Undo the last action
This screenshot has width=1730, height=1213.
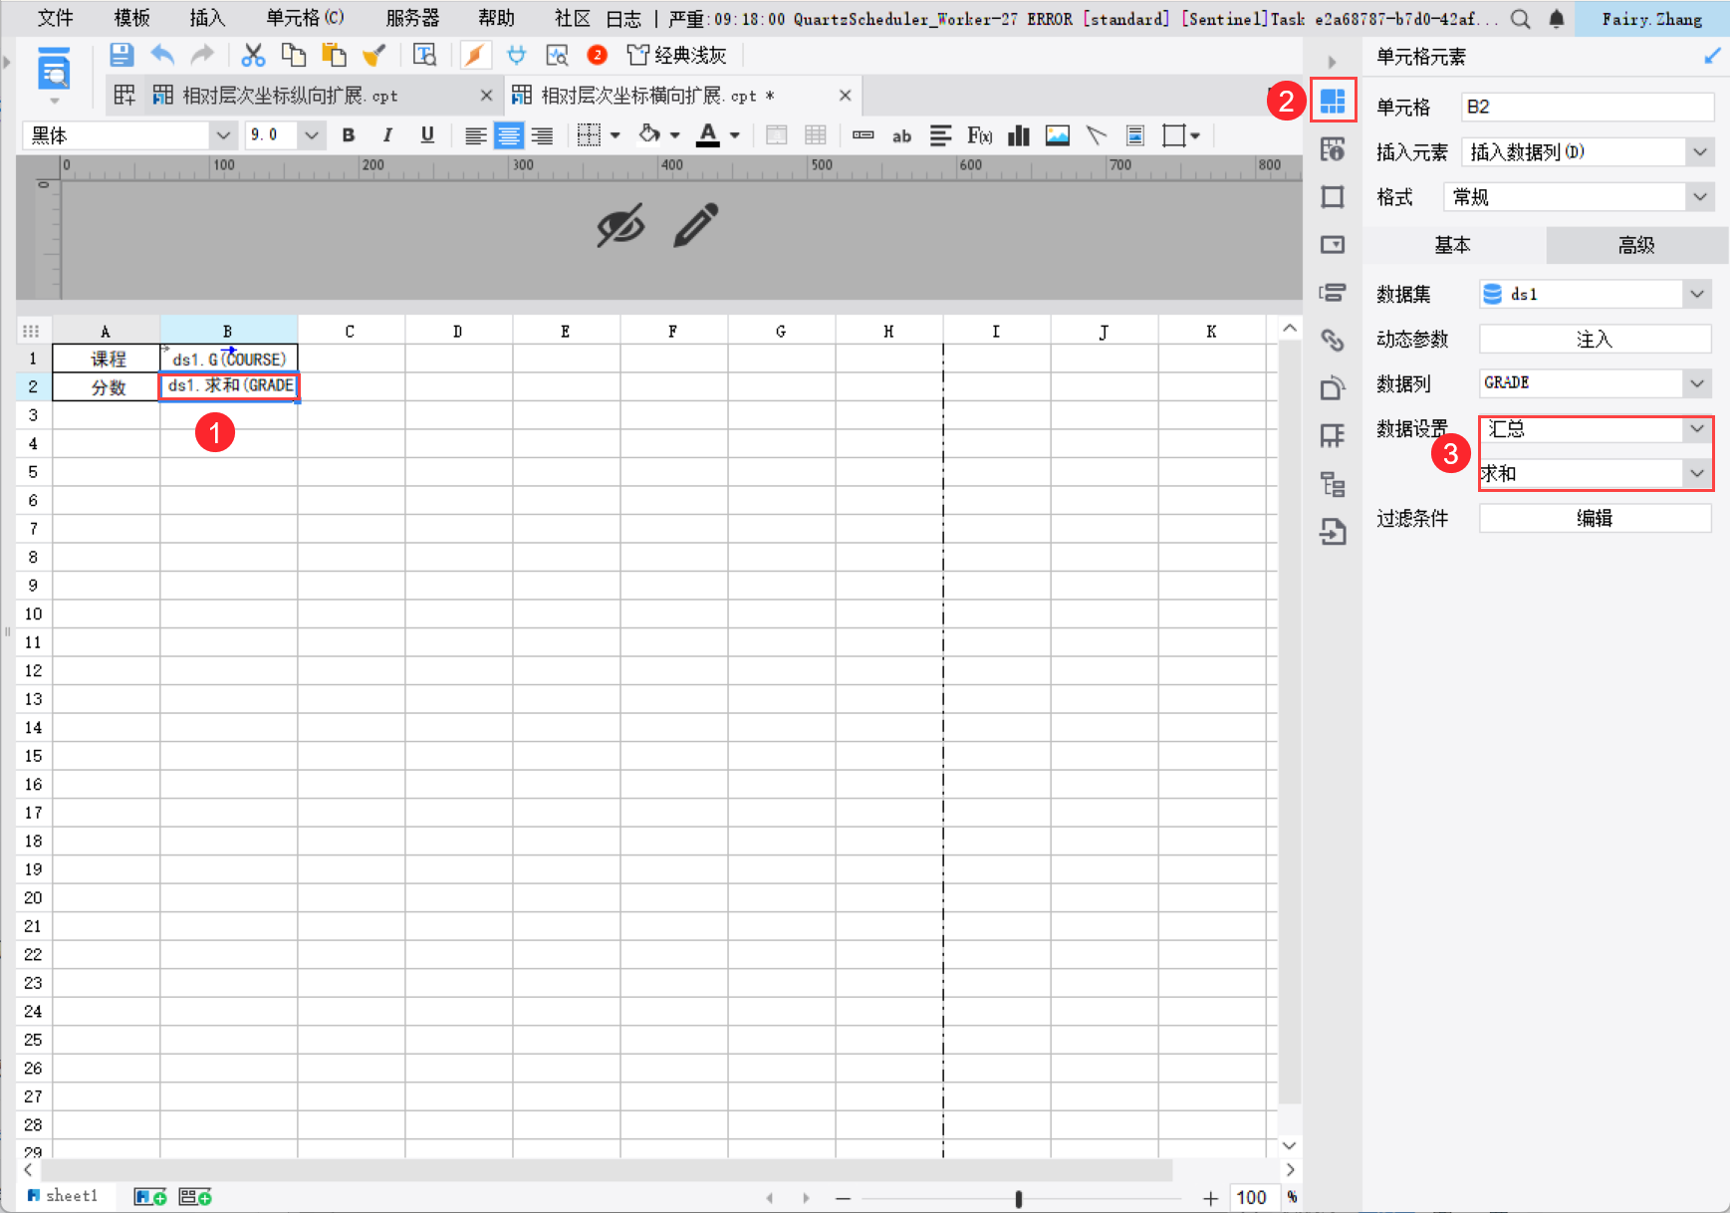[162, 55]
